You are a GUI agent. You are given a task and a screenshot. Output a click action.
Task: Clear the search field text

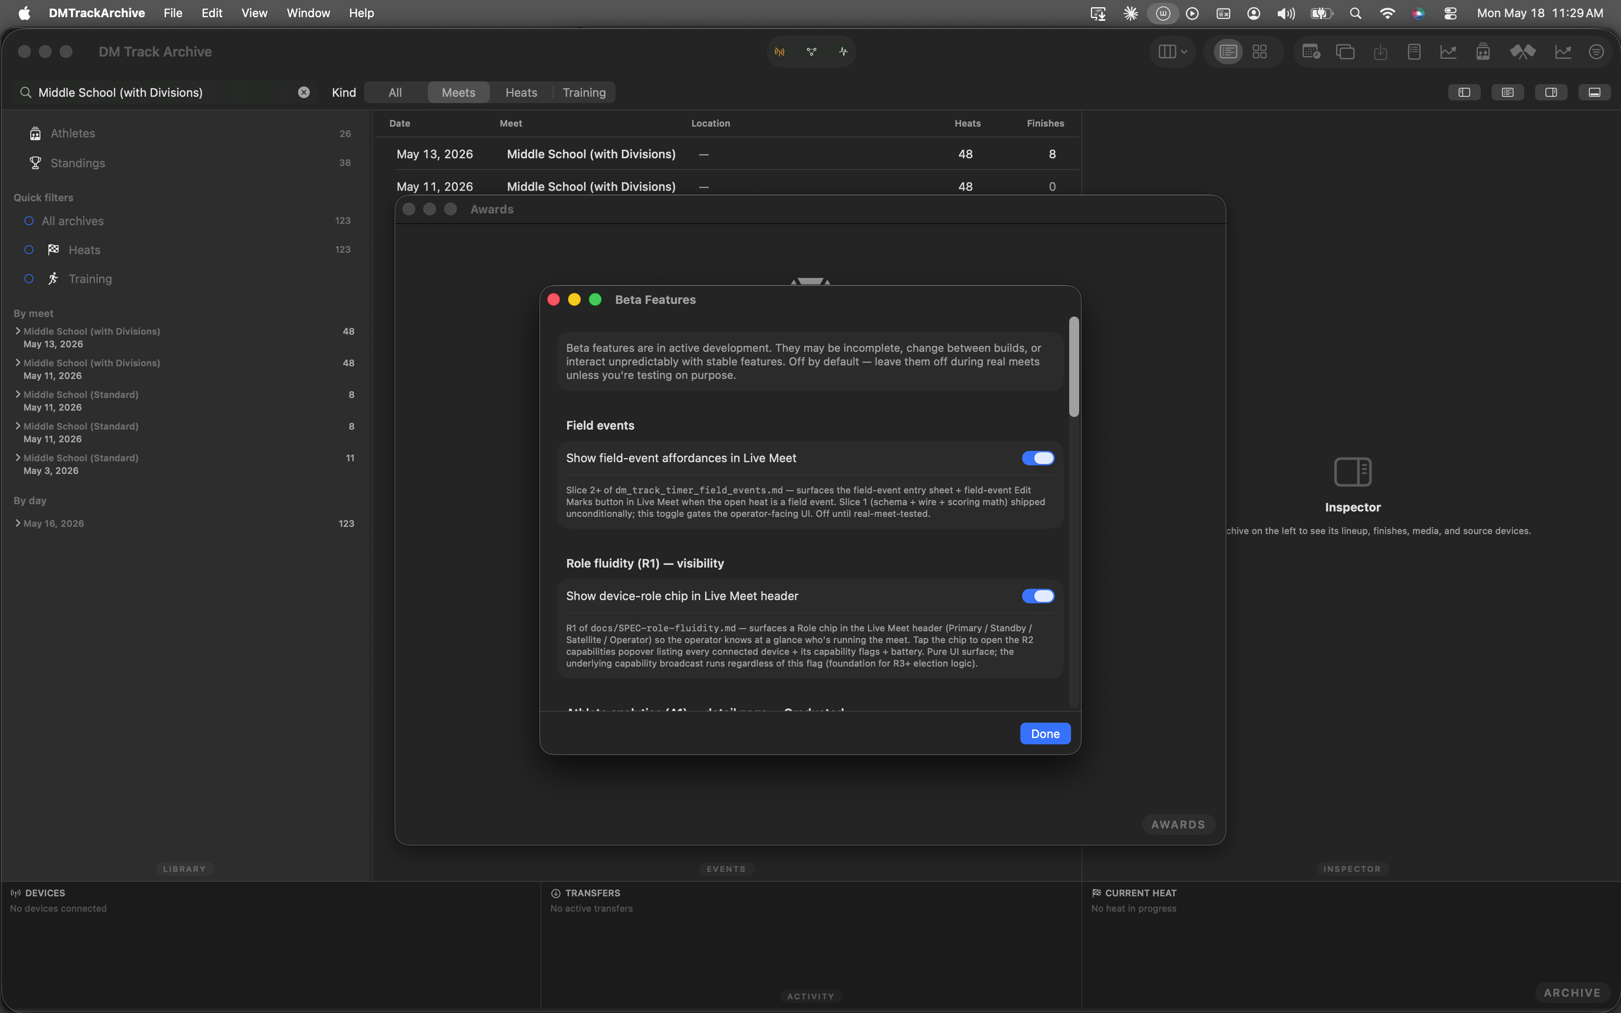[303, 92]
